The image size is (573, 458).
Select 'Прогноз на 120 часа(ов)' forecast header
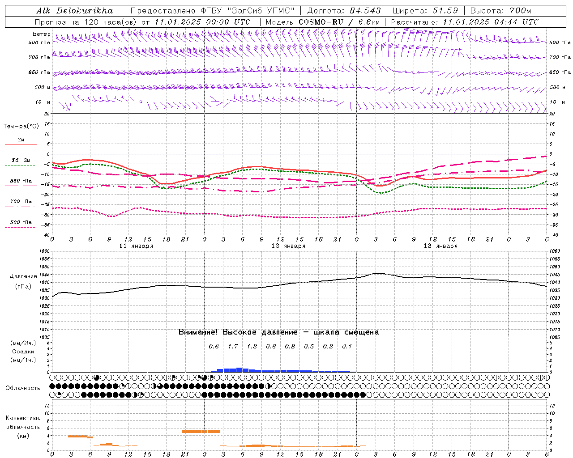click(86, 22)
